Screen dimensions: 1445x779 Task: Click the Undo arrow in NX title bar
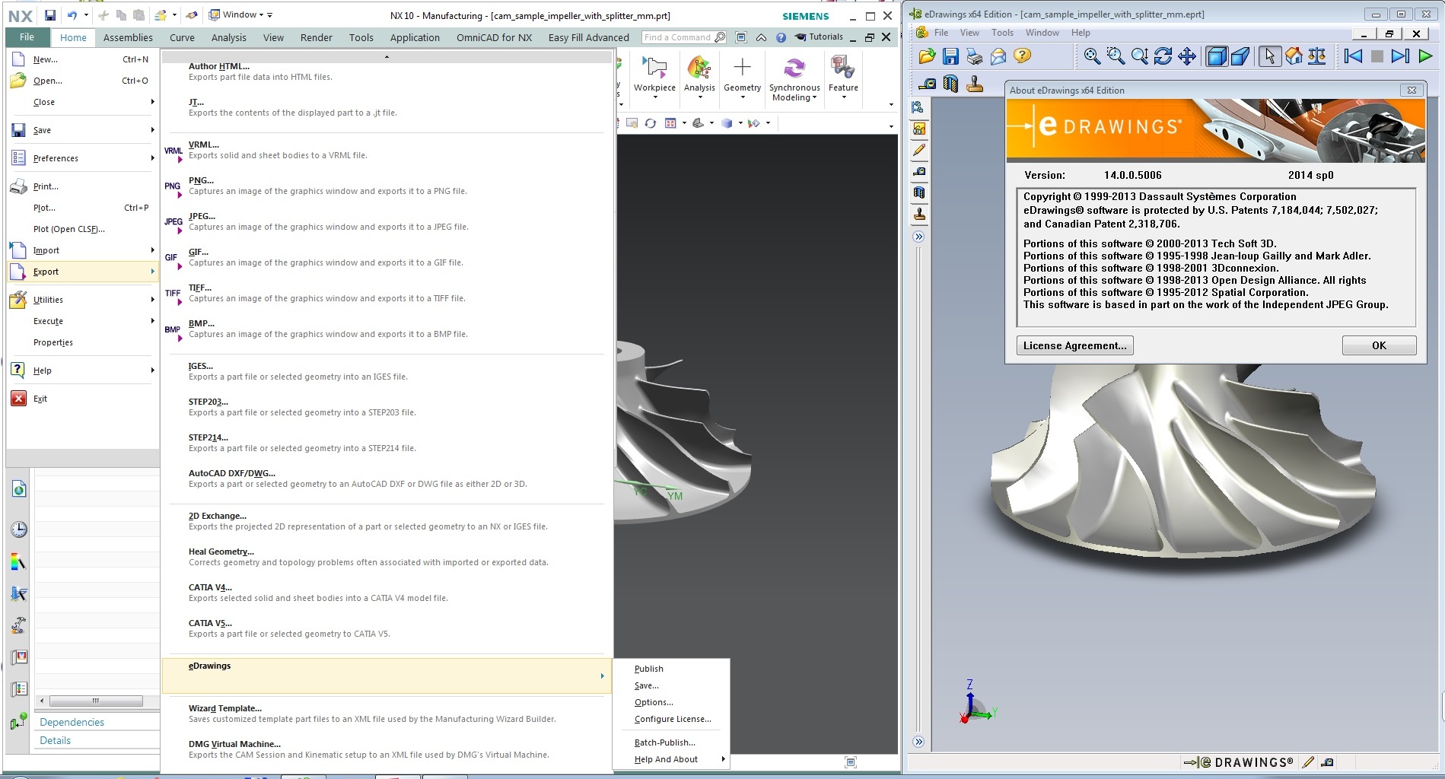72,15
